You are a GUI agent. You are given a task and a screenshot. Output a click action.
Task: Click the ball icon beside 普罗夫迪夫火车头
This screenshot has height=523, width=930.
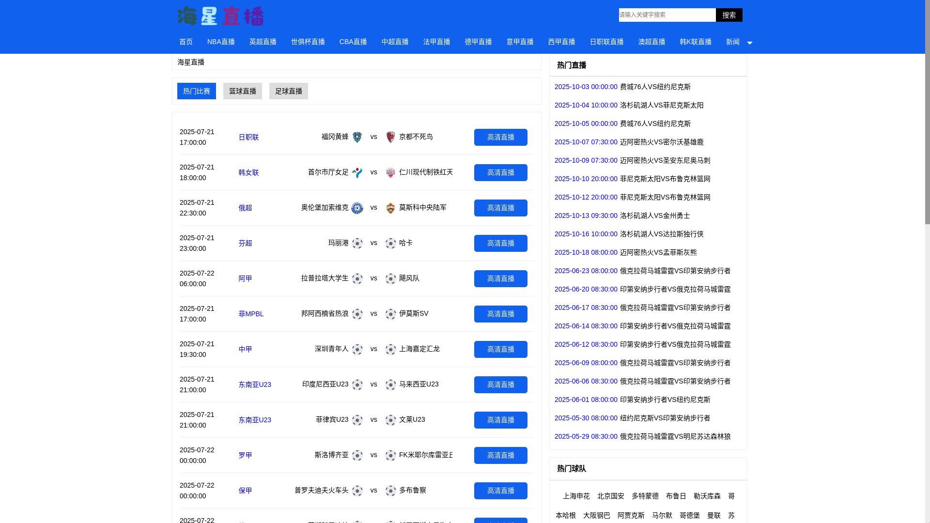pos(357,491)
